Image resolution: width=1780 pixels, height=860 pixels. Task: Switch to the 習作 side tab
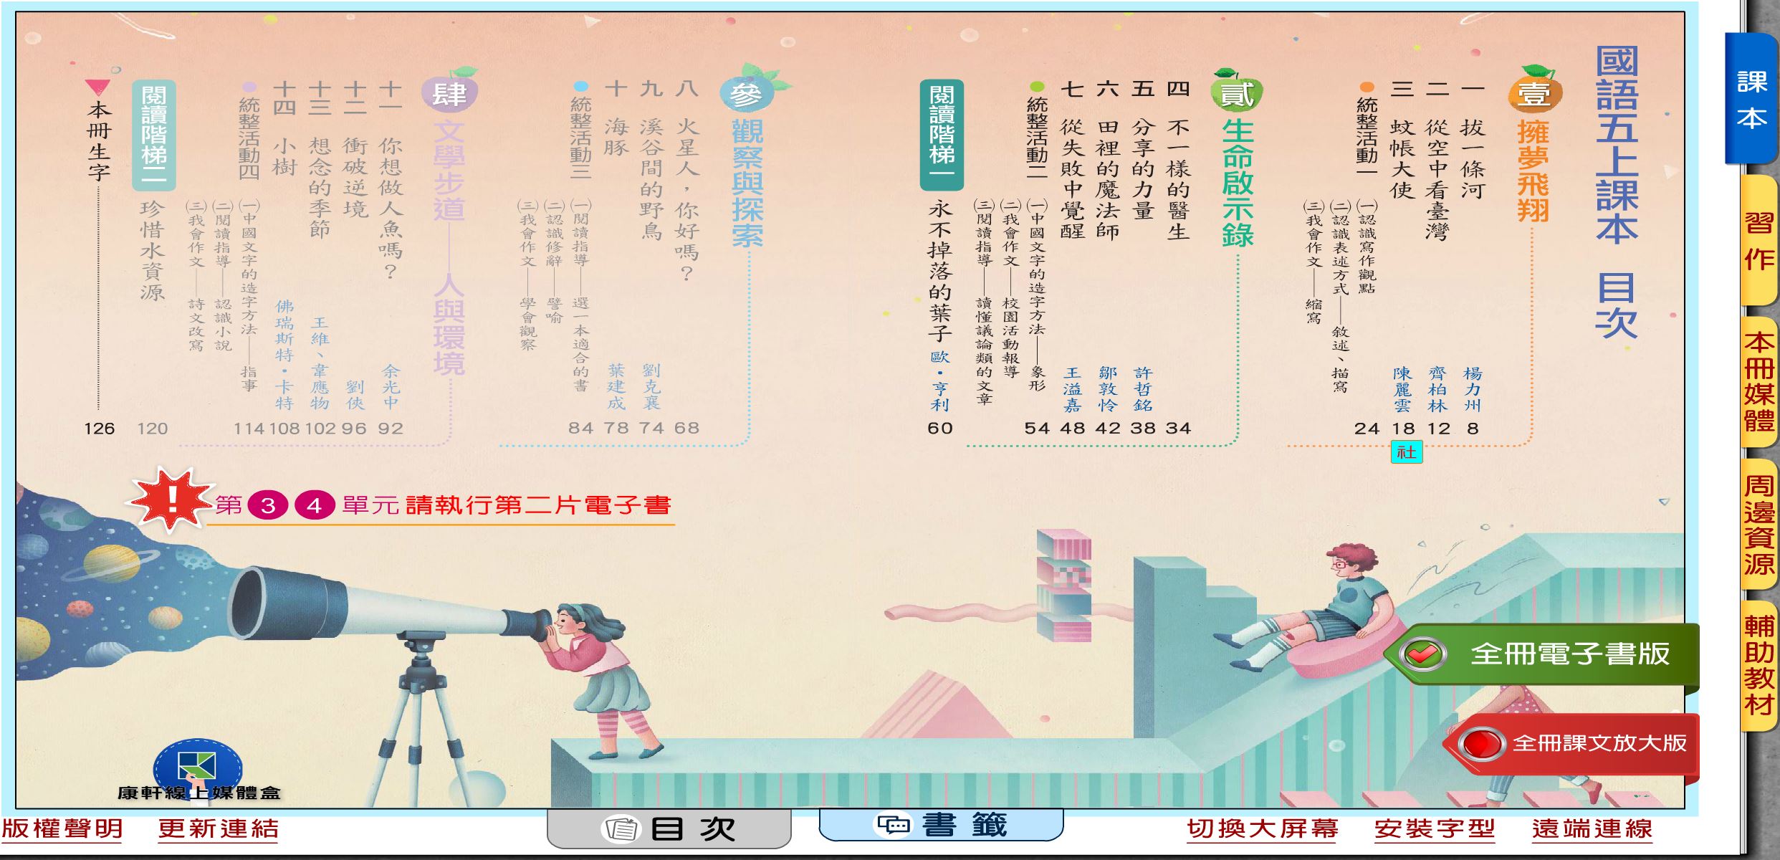(1759, 242)
